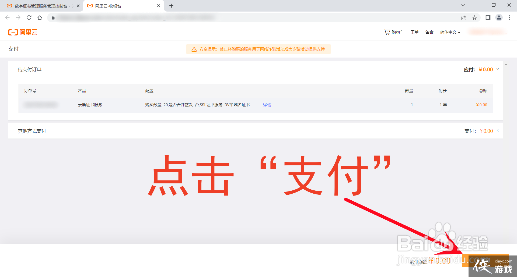This screenshot has height=277, width=517.
Task: Click the order row ¥0.00 amount
Action: (482, 105)
